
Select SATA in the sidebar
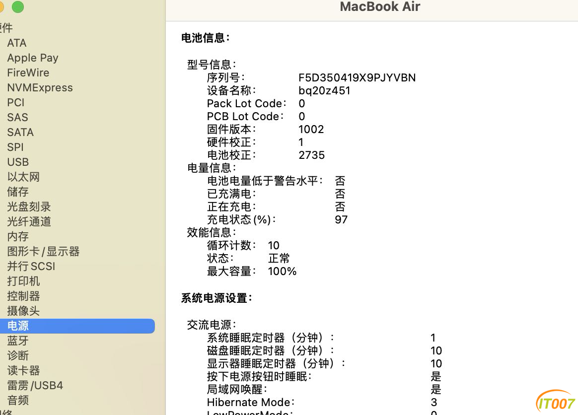coord(20,133)
